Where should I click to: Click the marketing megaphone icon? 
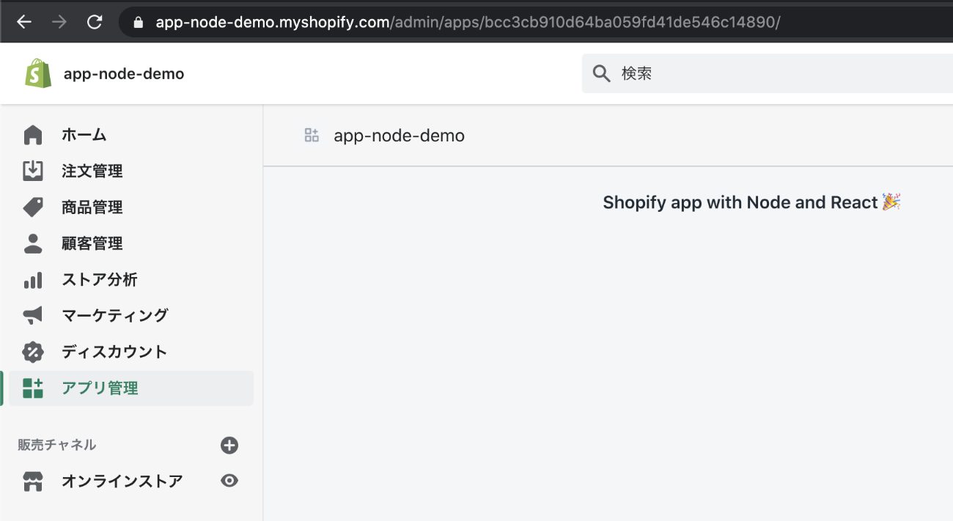33,315
